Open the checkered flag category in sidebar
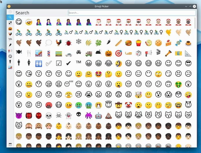201x153 pixels. (10, 39)
